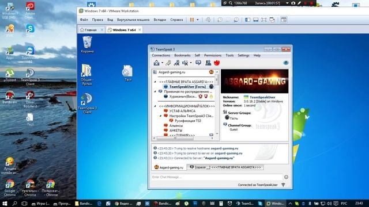The width and height of the screenshot is (369, 207).
Task: Select the УСТАВ АЛЬЯНСА channel
Action: [x=182, y=111]
